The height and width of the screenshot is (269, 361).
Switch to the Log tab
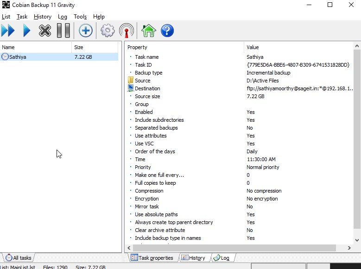pos(222,258)
